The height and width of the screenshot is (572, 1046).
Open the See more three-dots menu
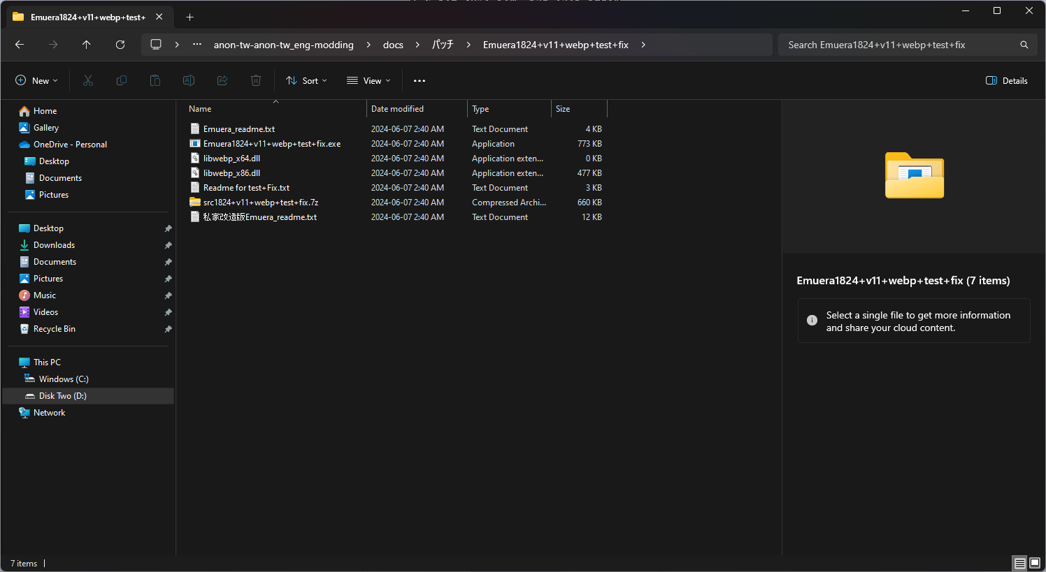(420, 81)
